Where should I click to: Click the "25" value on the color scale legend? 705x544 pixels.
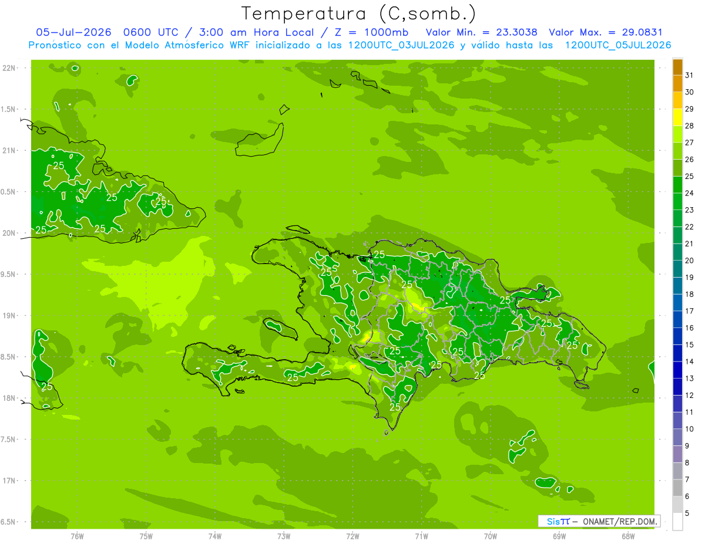click(x=690, y=176)
